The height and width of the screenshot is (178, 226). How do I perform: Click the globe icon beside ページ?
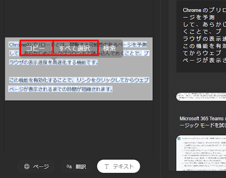tap(27, 167)
